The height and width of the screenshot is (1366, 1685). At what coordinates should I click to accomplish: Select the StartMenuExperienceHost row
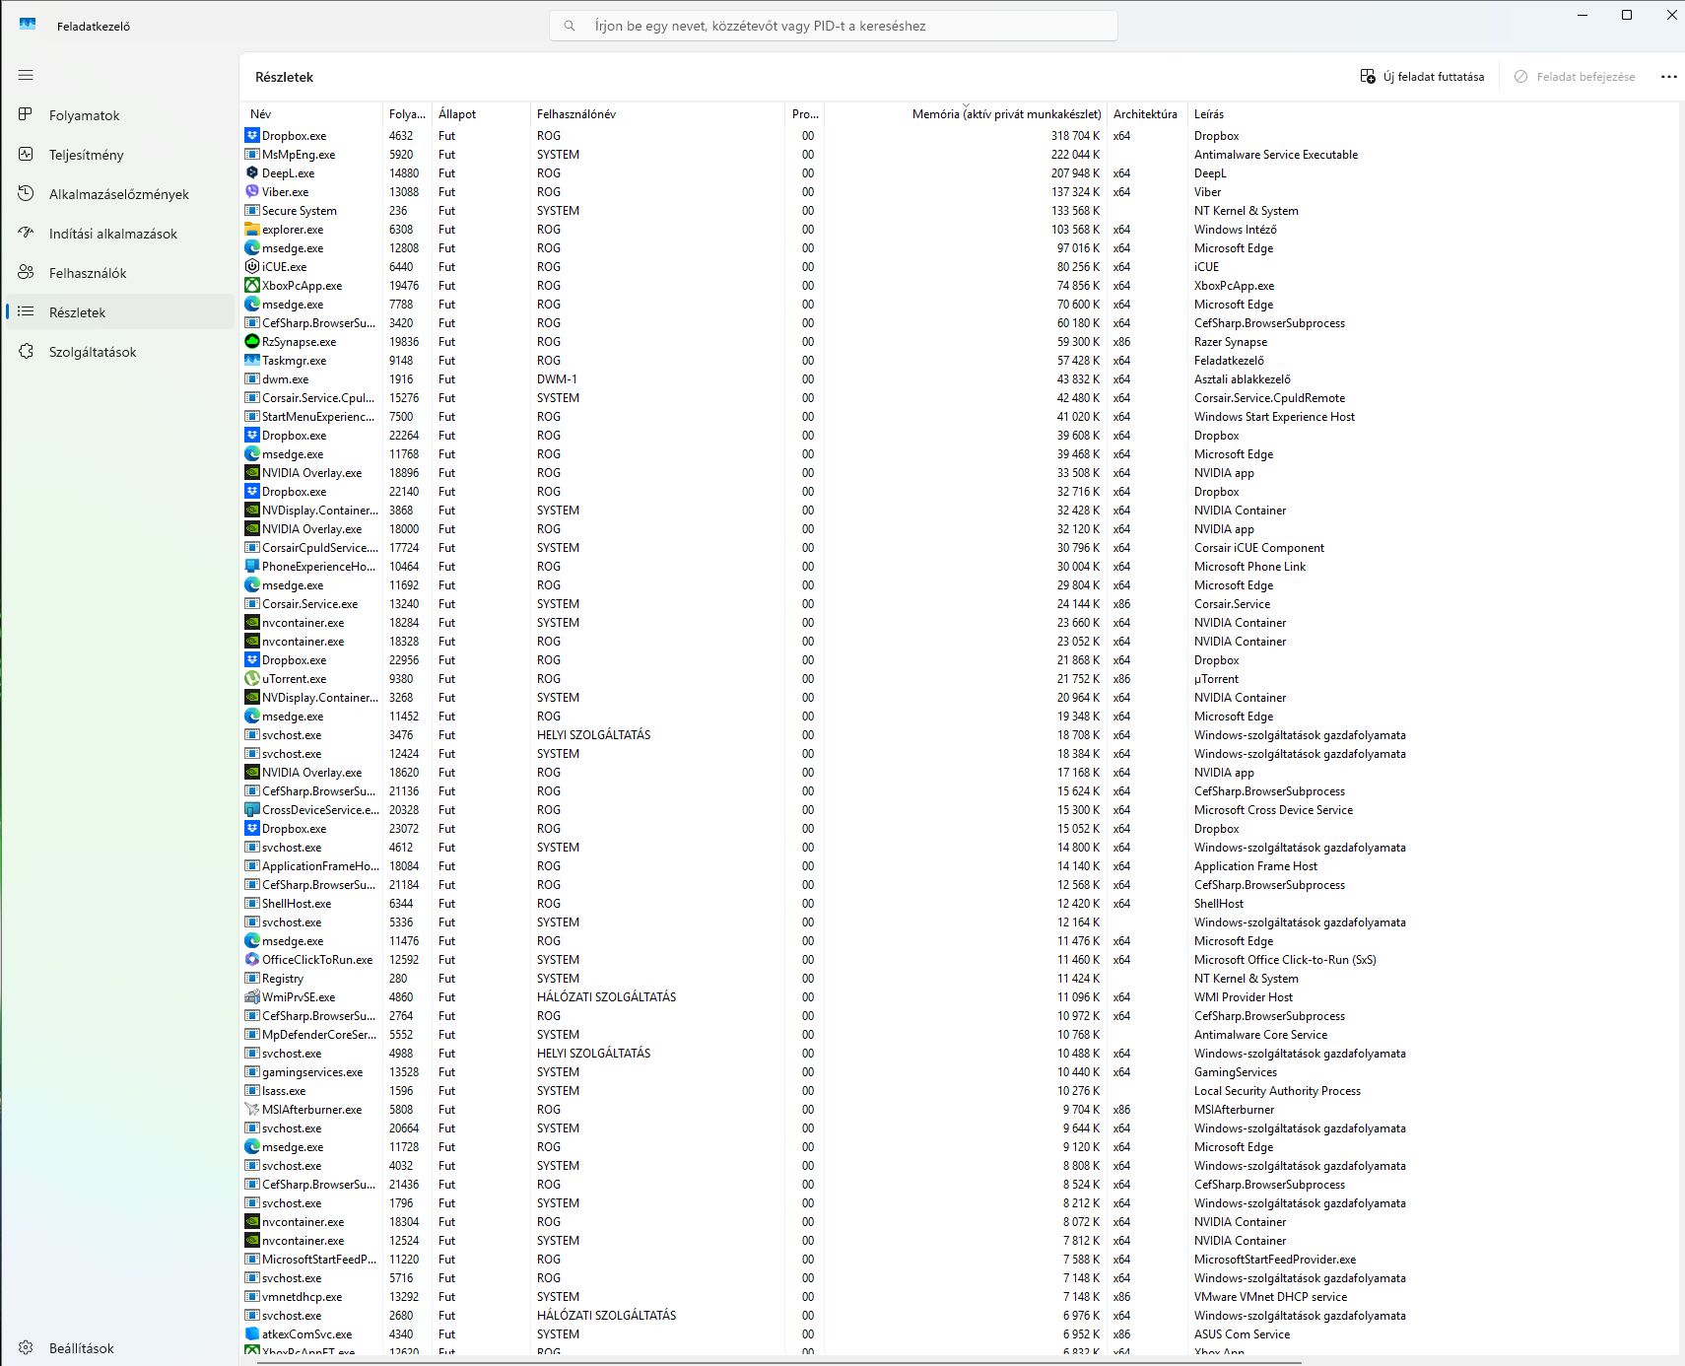(x=959, y=417)
